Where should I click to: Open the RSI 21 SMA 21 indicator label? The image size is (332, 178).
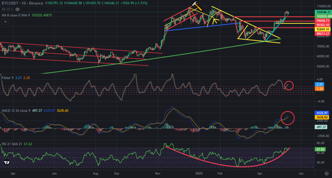pyautogui.click(x=12, y=144)
